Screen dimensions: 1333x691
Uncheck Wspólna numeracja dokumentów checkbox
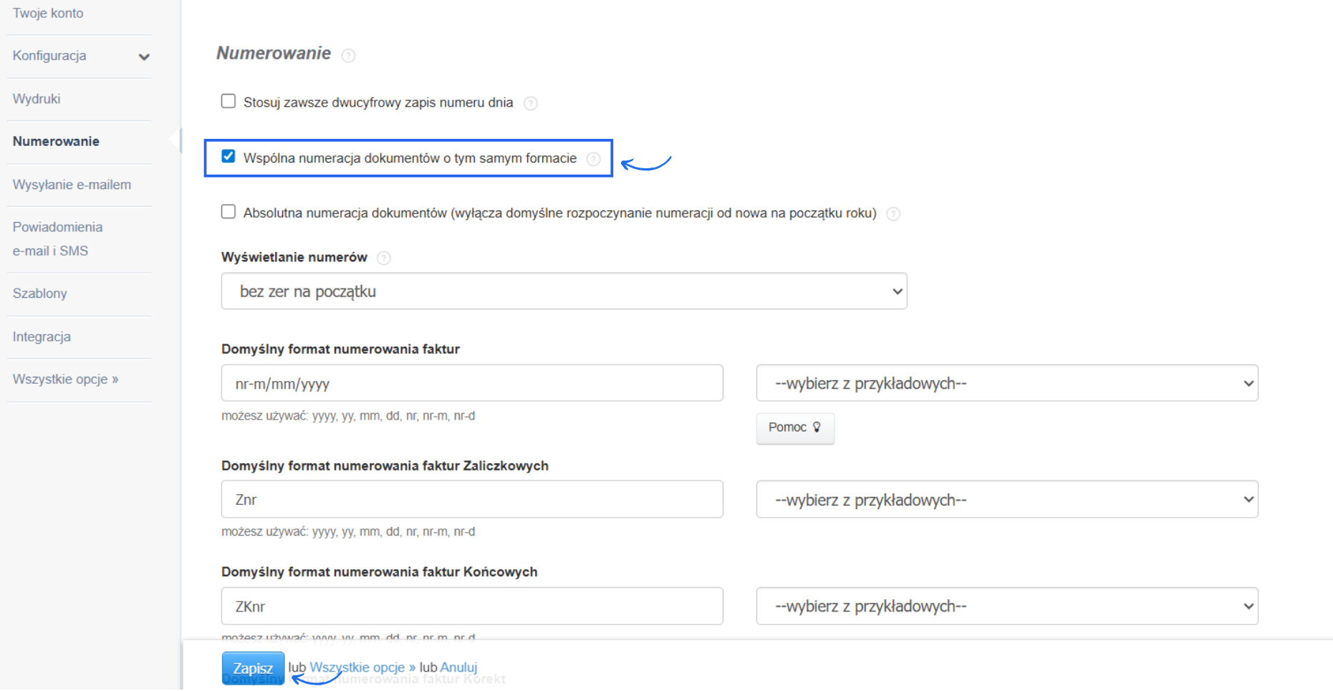click(x=228, y=157)
